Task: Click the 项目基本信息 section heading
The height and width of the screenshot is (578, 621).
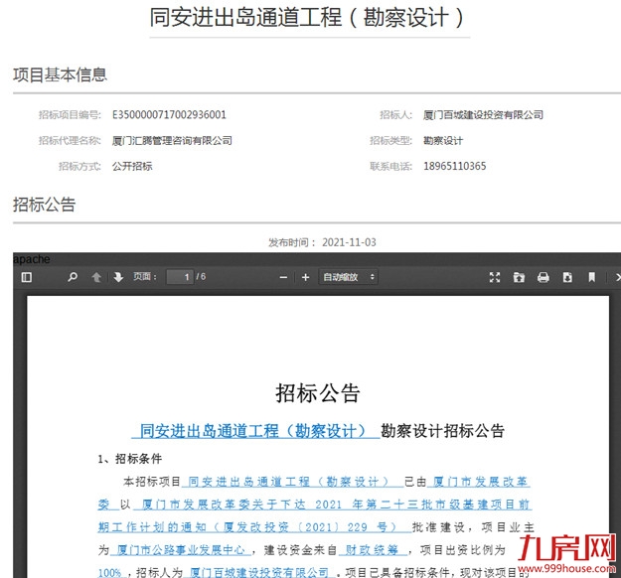Action: point(60,75)
